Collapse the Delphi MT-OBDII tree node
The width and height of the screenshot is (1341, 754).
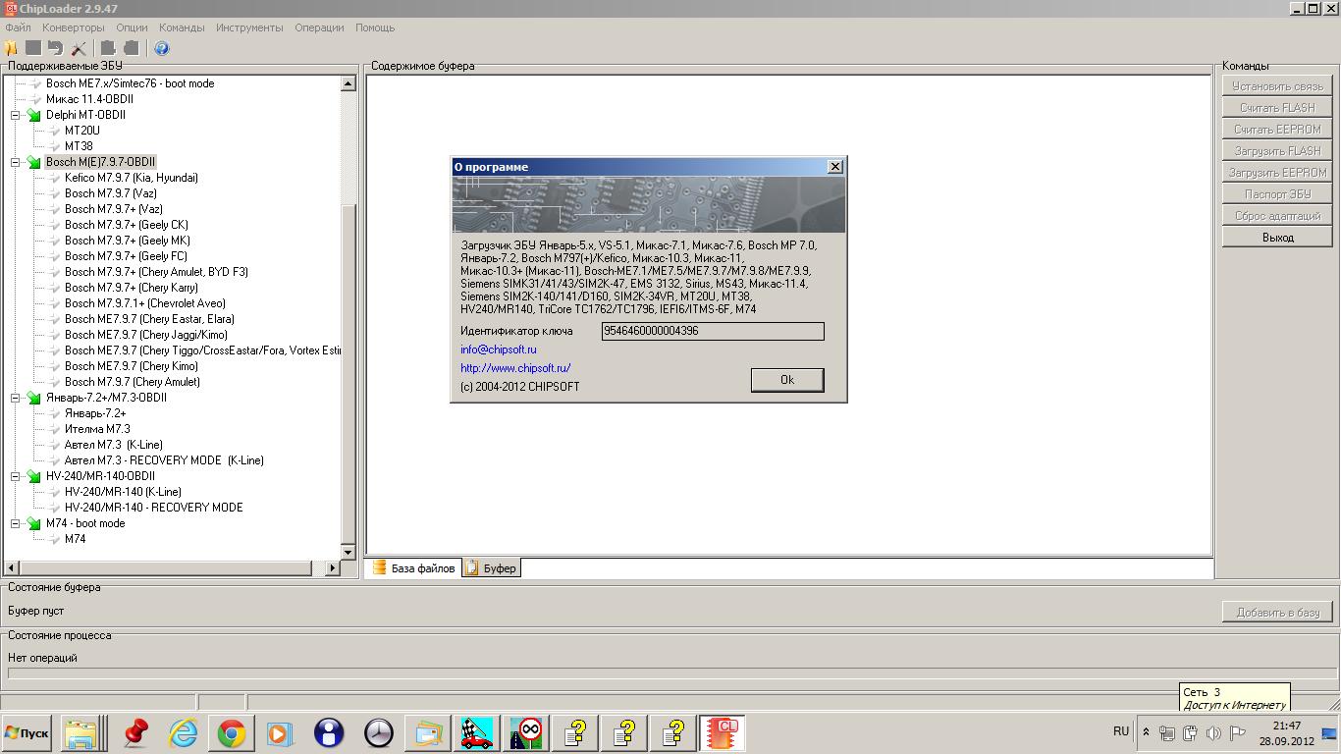[x=16, y=115]
